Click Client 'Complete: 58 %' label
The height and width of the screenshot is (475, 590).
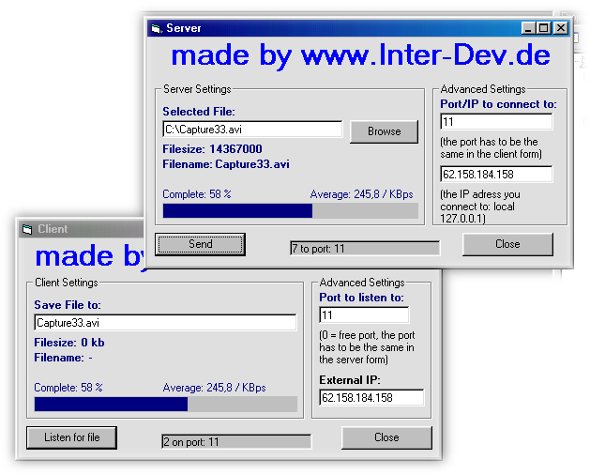(x=68, y=388)
